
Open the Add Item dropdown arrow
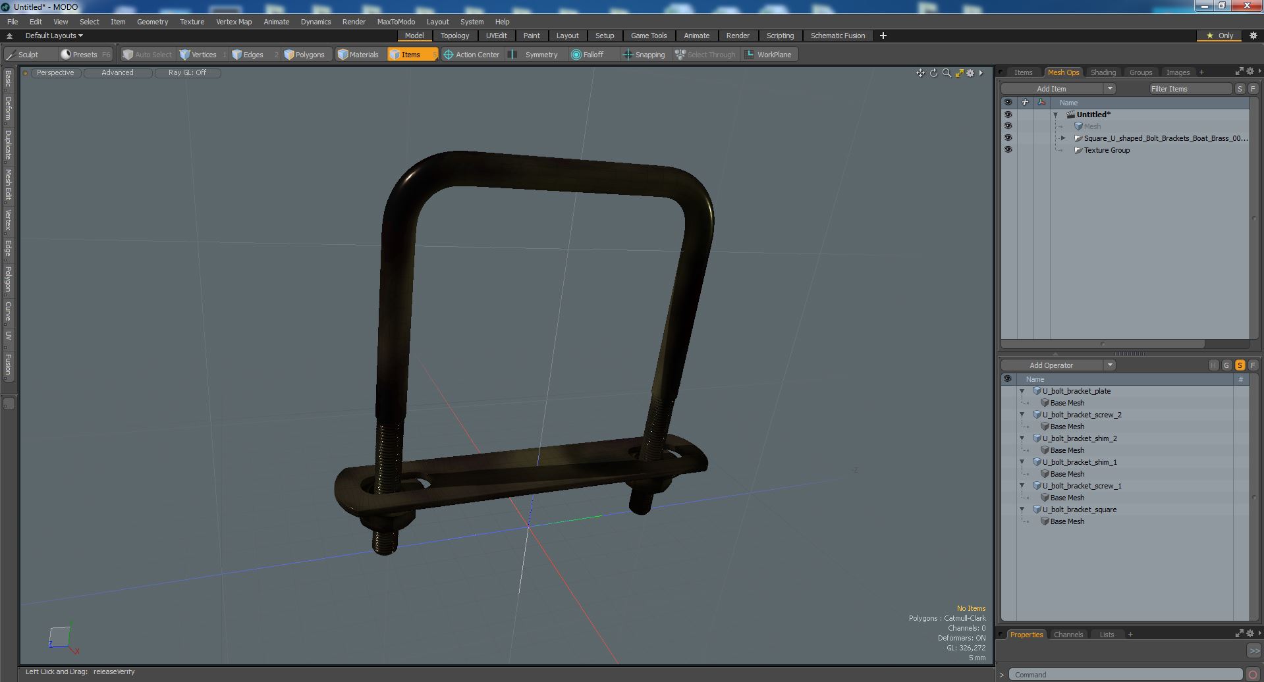1110,89
